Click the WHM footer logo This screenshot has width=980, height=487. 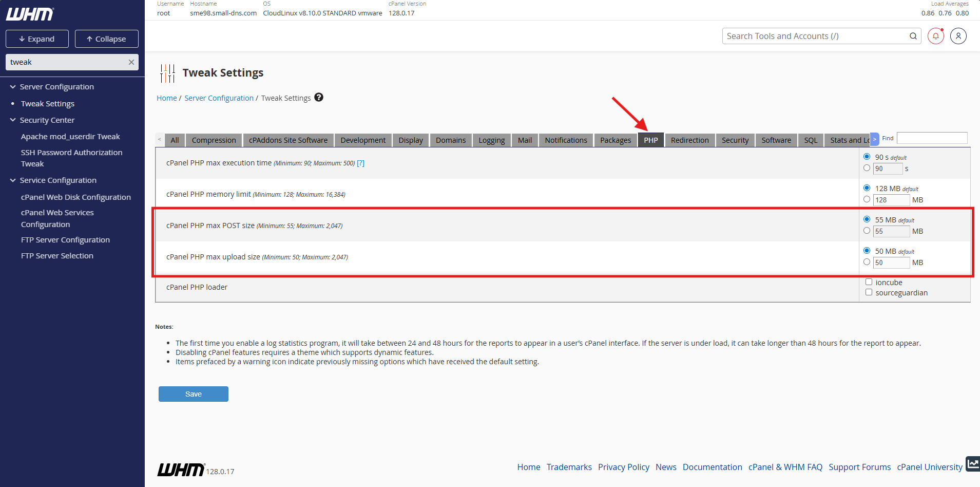(181, 470)
